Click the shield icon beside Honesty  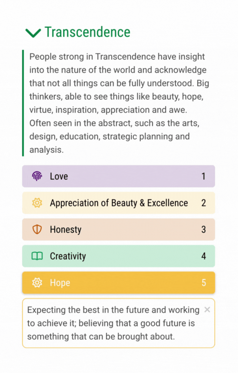[x=37, y=229]
